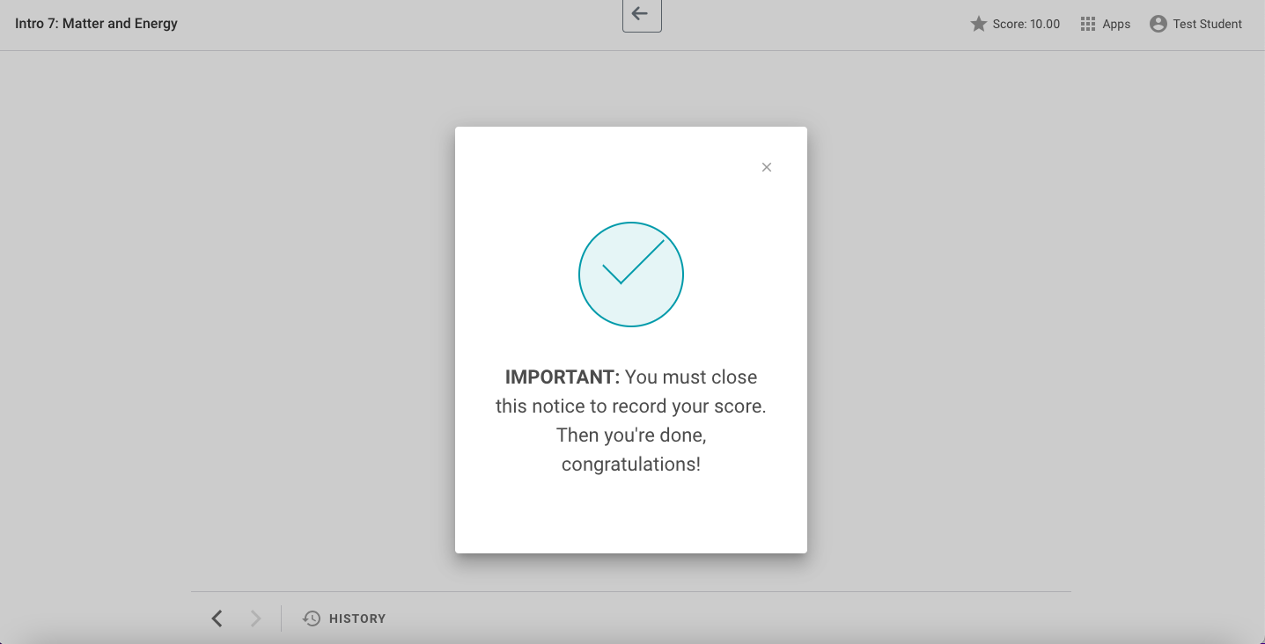Click the star icon next to Score
The image size is (1265, 644).
coord(977,24)
